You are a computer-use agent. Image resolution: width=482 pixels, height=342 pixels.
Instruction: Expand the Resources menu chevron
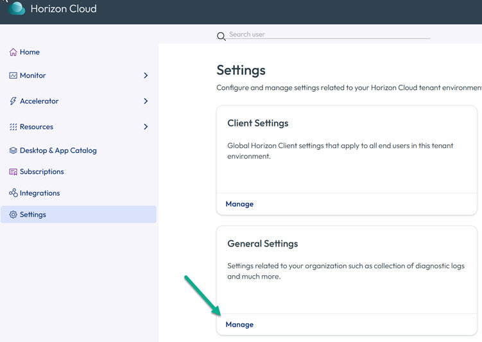point(146,127)
